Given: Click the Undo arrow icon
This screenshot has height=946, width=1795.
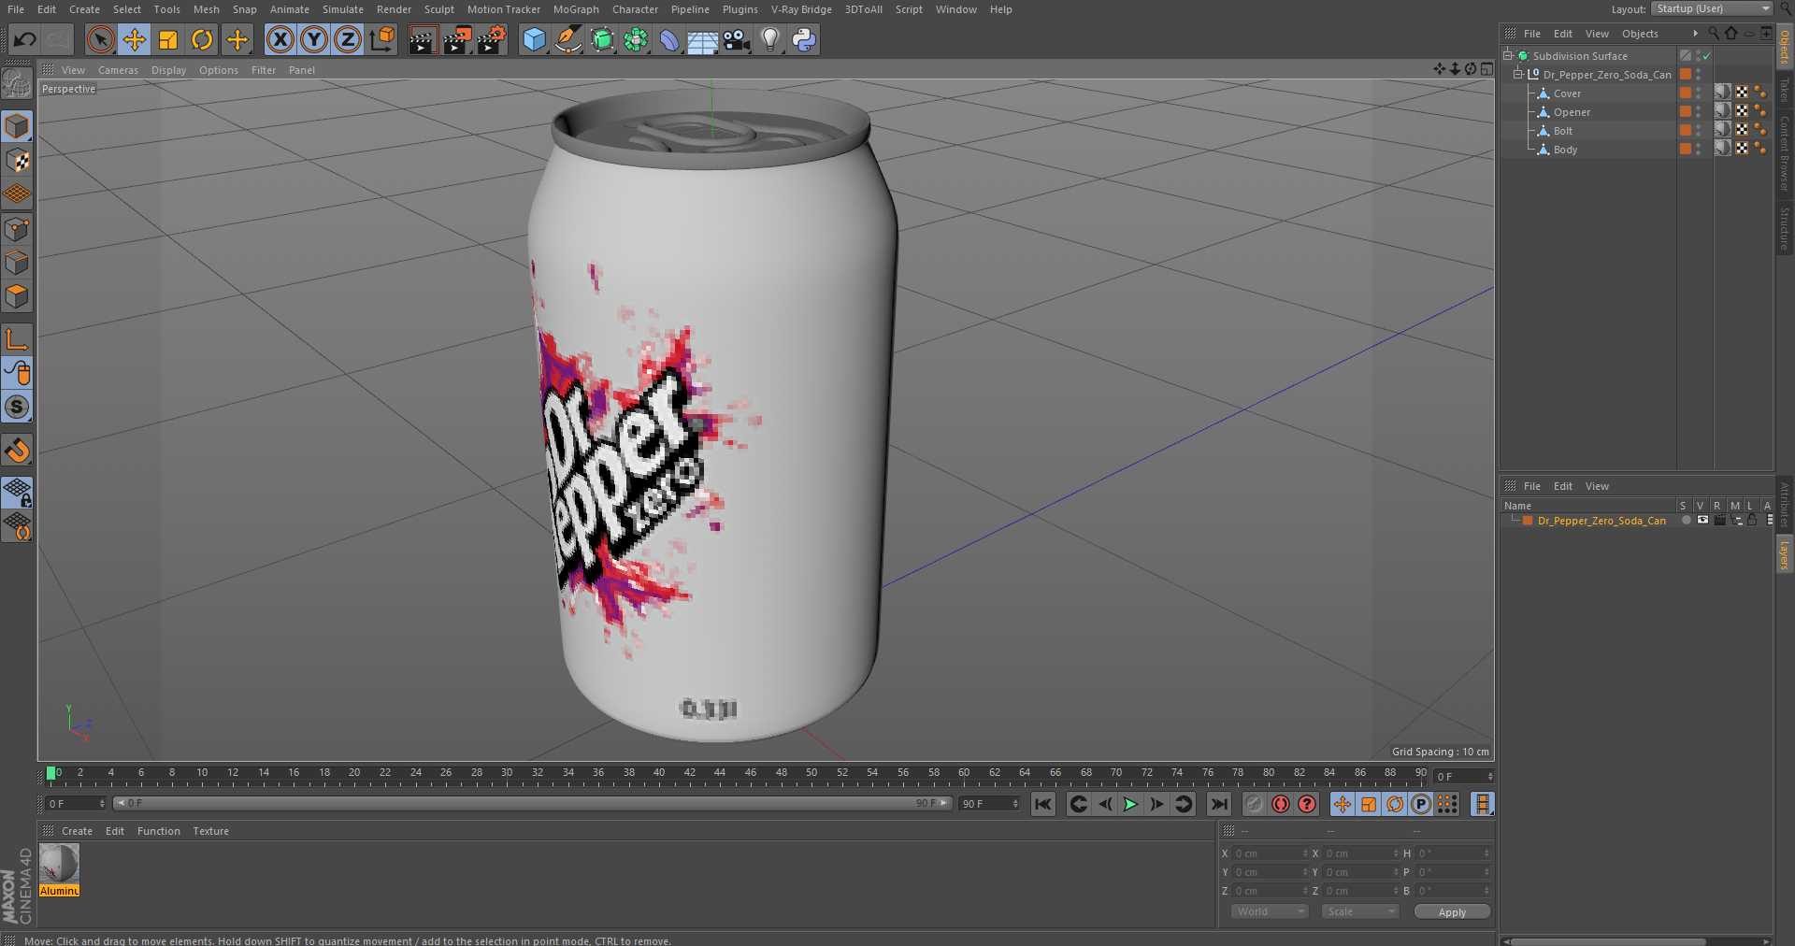Looking at the screenshot, I should (x=25, y=39).
